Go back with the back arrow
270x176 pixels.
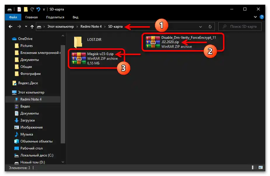pyautogui.click(x=11, y=27)
